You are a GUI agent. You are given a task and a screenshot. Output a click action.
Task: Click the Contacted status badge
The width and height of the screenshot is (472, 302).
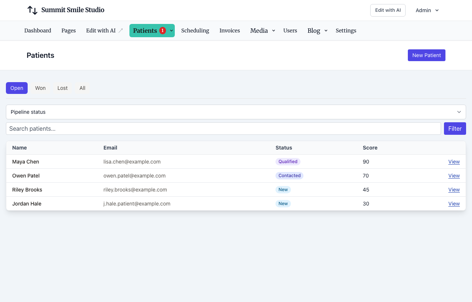pos(289,176)
